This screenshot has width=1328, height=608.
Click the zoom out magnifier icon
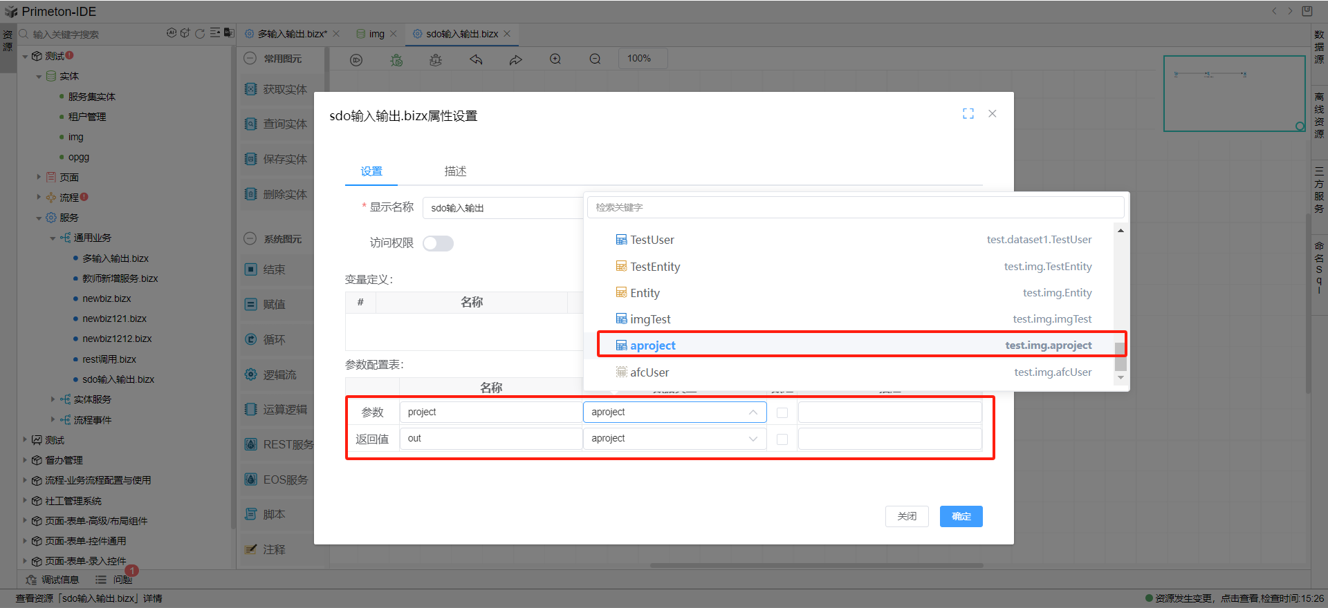[595, 59]
